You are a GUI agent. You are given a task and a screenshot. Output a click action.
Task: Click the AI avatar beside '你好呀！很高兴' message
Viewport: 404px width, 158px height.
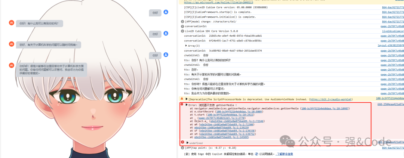[11, 65]
